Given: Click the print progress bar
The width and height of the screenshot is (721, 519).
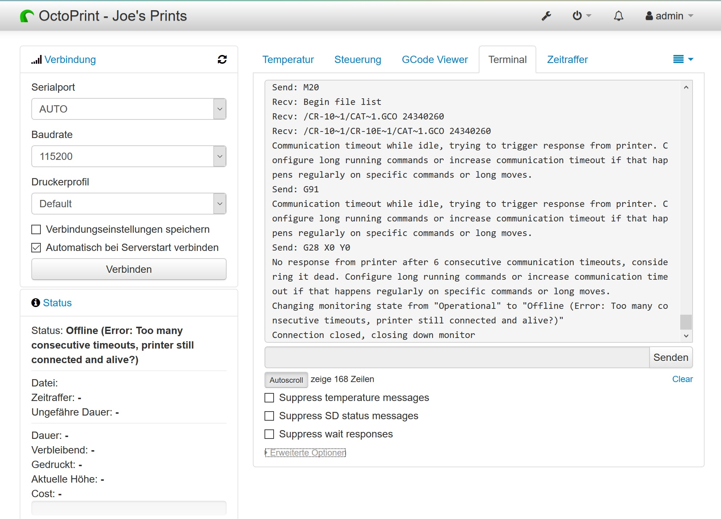Looking at the screenshot, I should (129, 508).
